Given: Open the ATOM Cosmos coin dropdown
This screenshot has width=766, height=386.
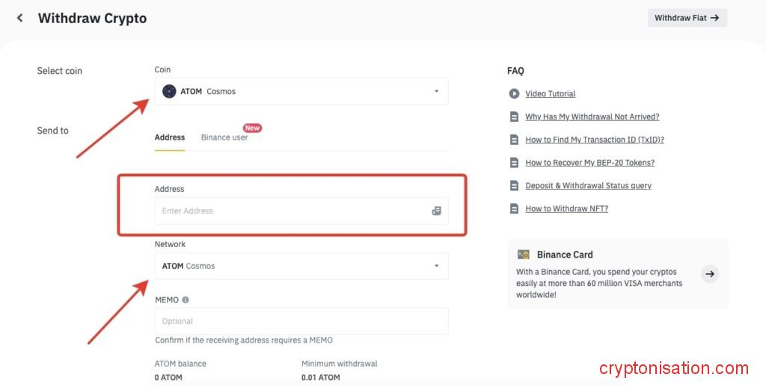Looking at the screenshot, I should (301, 91).
